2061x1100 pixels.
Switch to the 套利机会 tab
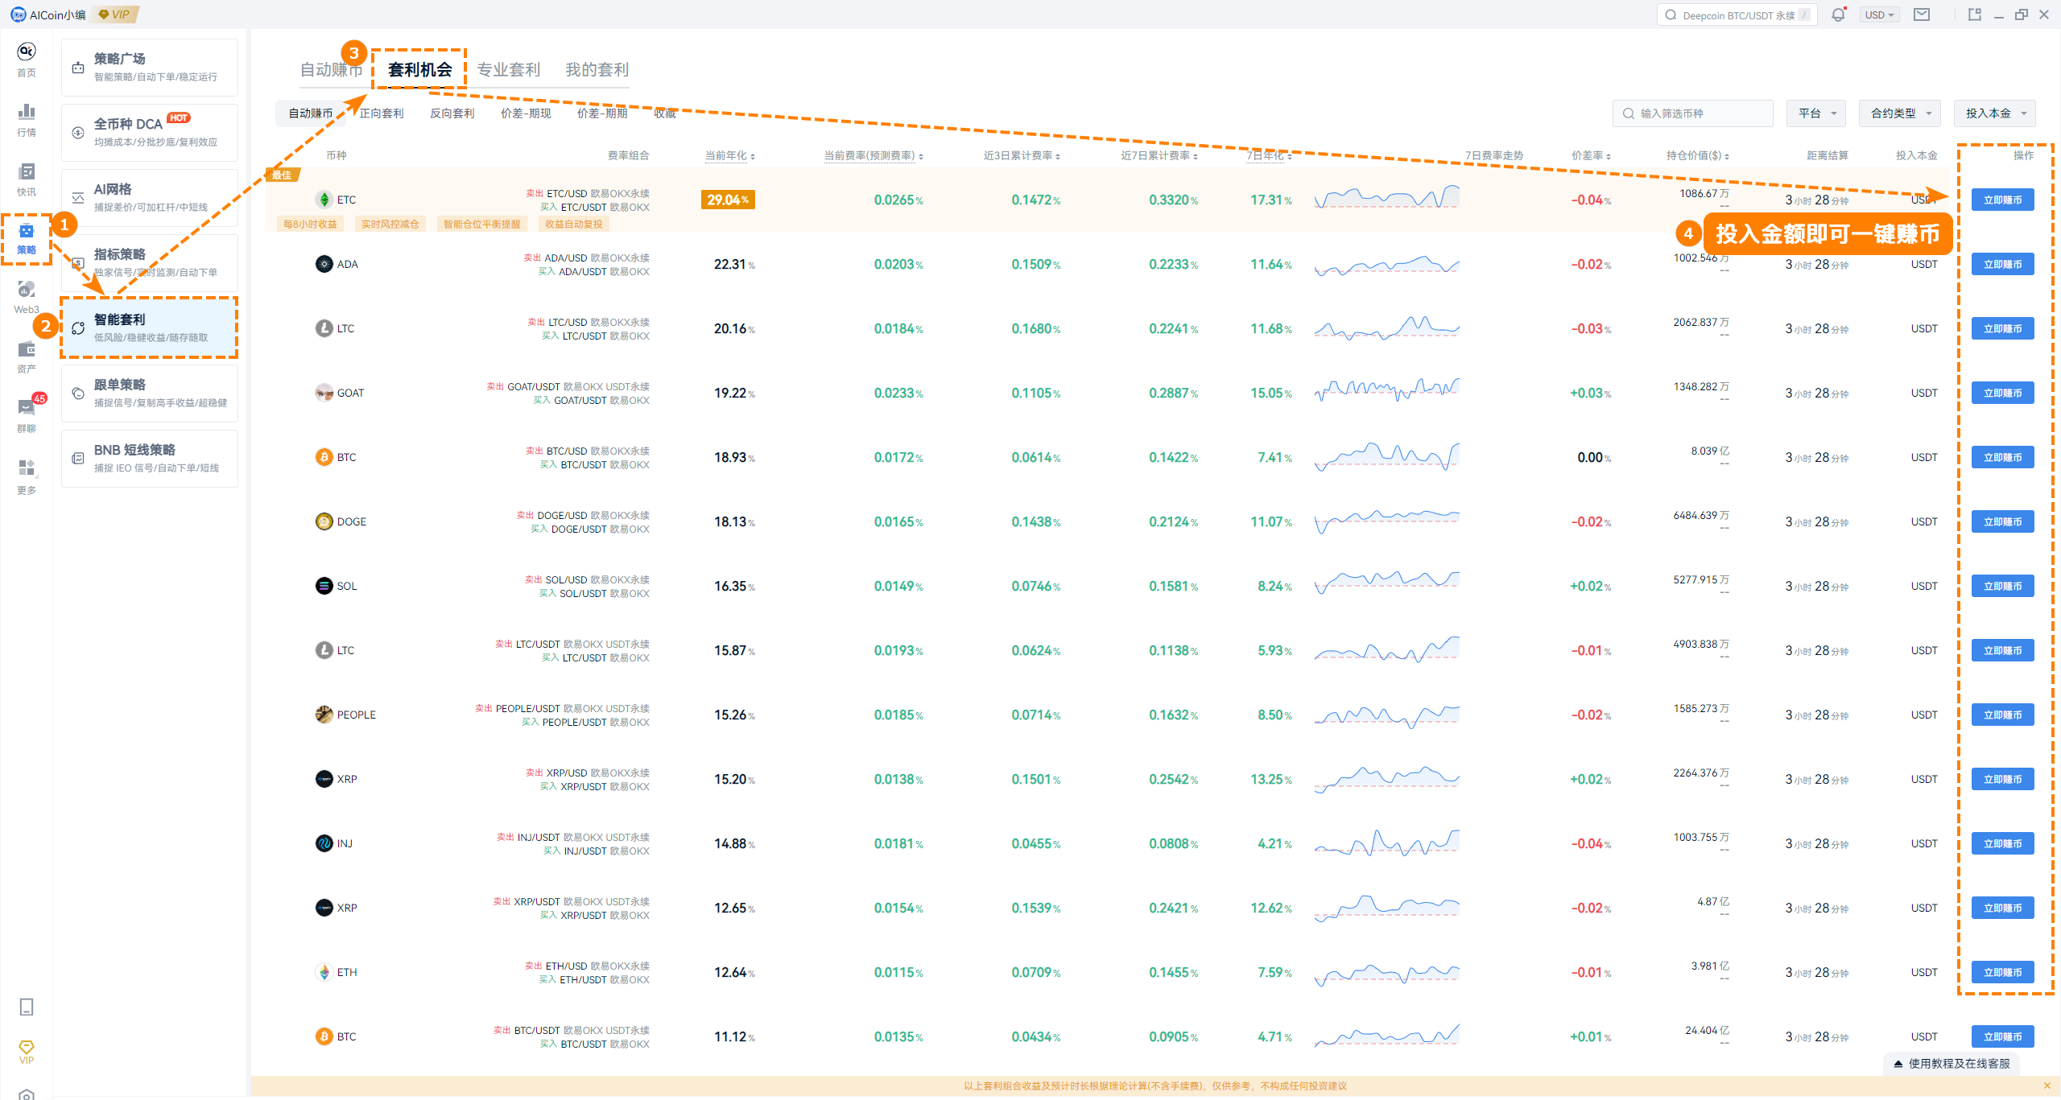coord(419,70)
